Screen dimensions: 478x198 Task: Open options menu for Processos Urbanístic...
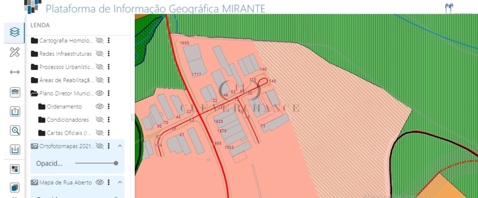[109, 67]
